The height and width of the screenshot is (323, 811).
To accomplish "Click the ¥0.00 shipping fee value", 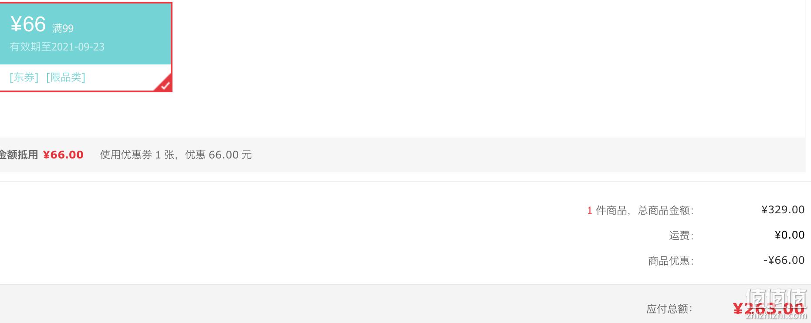I will [x=789, y=235].
